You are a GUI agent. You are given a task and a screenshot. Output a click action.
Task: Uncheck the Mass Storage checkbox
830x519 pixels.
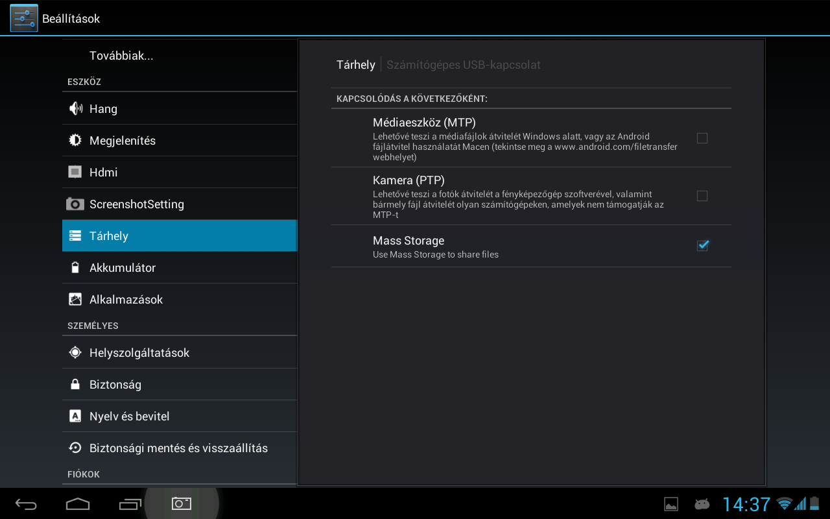coord(702,245)
